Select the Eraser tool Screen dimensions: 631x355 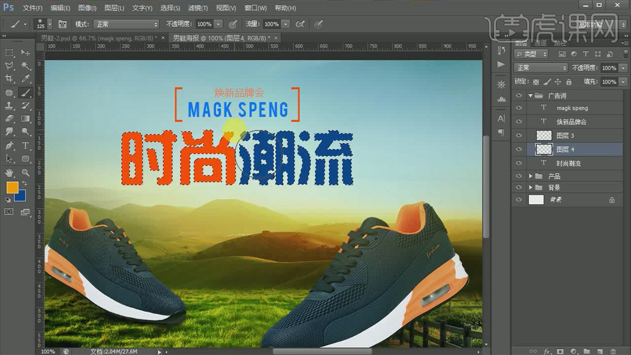(x=9, y=118)
